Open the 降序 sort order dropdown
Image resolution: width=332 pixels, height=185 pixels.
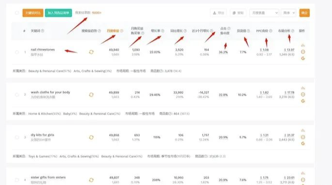point(289,13)
